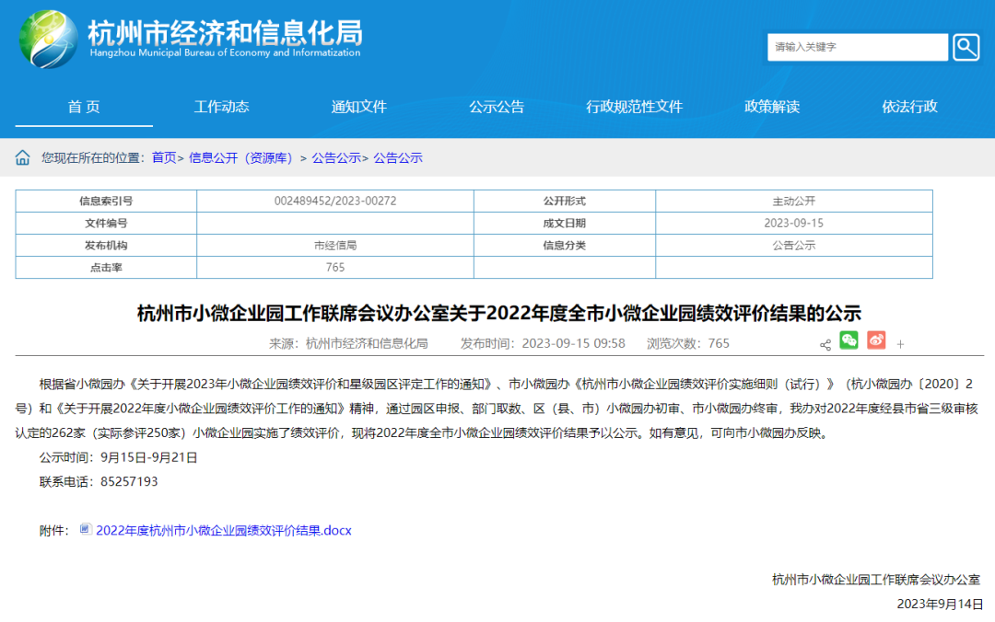This screenshot has height=622, width=995.
Task: Open the 政策解读 section
Action: pos(772,106)
